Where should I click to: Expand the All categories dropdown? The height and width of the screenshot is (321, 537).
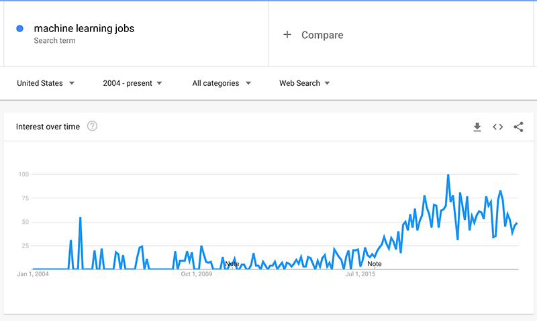coord(222,83)
